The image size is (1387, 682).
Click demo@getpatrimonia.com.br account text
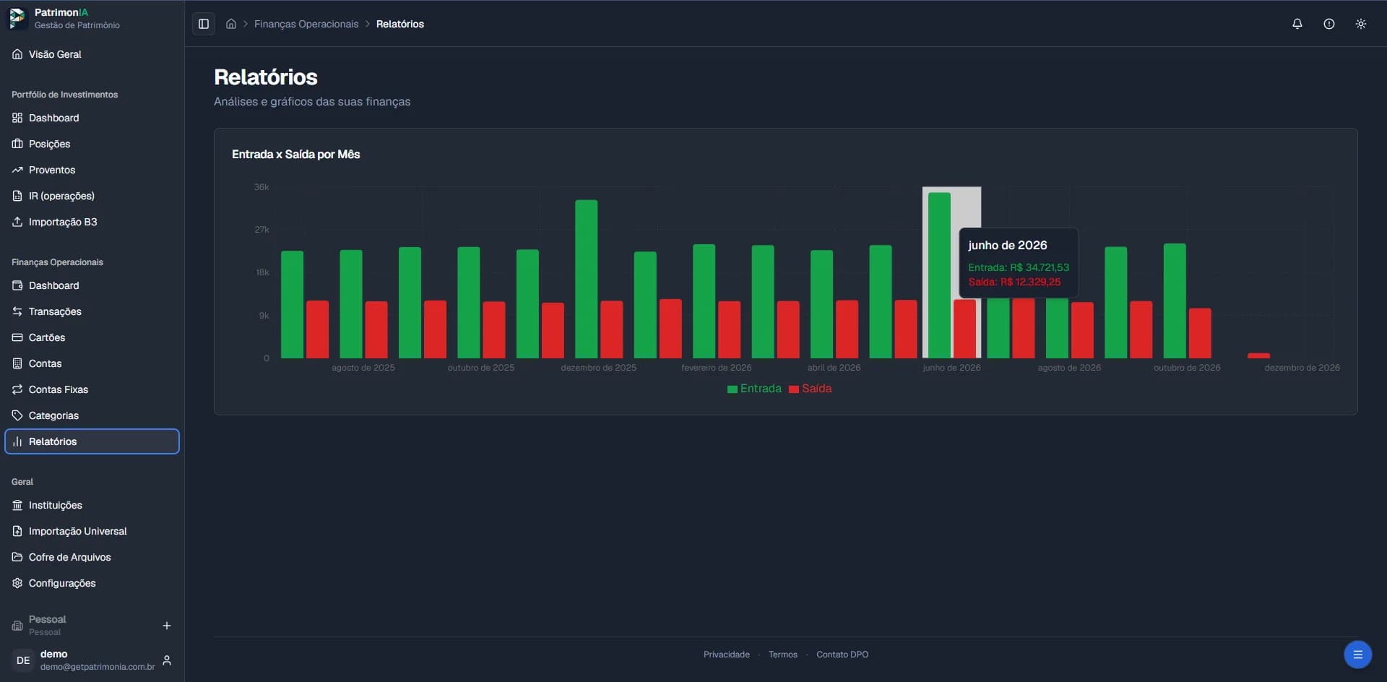98,667
